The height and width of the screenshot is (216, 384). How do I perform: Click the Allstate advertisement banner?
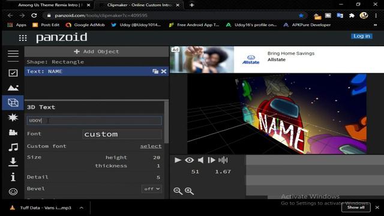tap(277, 59)
